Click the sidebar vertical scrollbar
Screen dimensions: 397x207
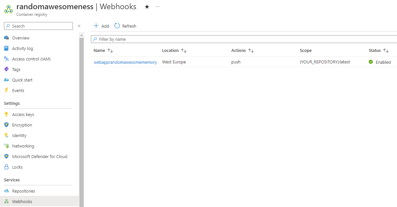81,122
